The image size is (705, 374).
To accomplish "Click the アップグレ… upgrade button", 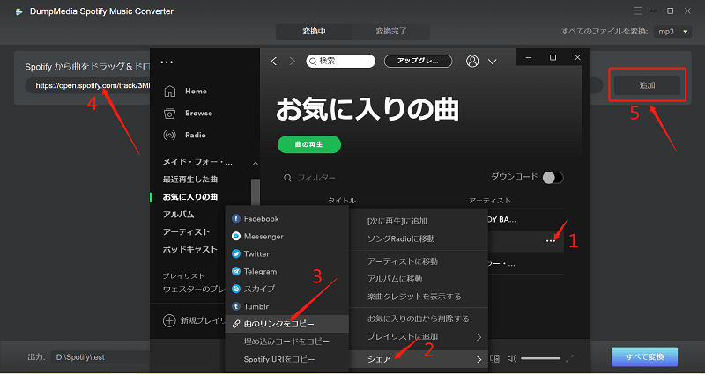I will [418, 61].
